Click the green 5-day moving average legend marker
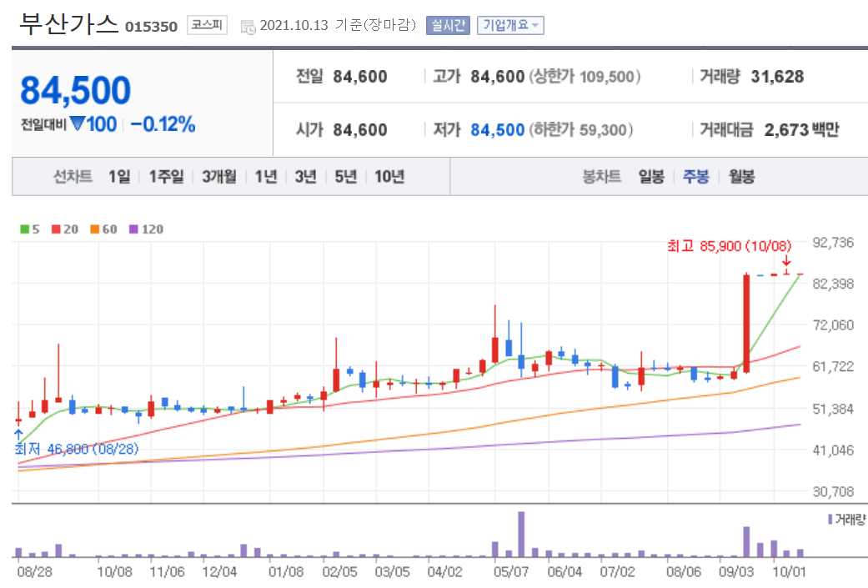This screenshot has width=868, height=588. [23, 229]
